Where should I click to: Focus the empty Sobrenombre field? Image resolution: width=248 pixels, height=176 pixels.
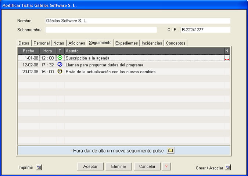[101, 30]
